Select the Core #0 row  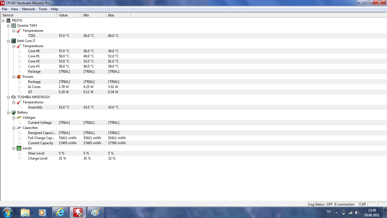click(193, 51)
